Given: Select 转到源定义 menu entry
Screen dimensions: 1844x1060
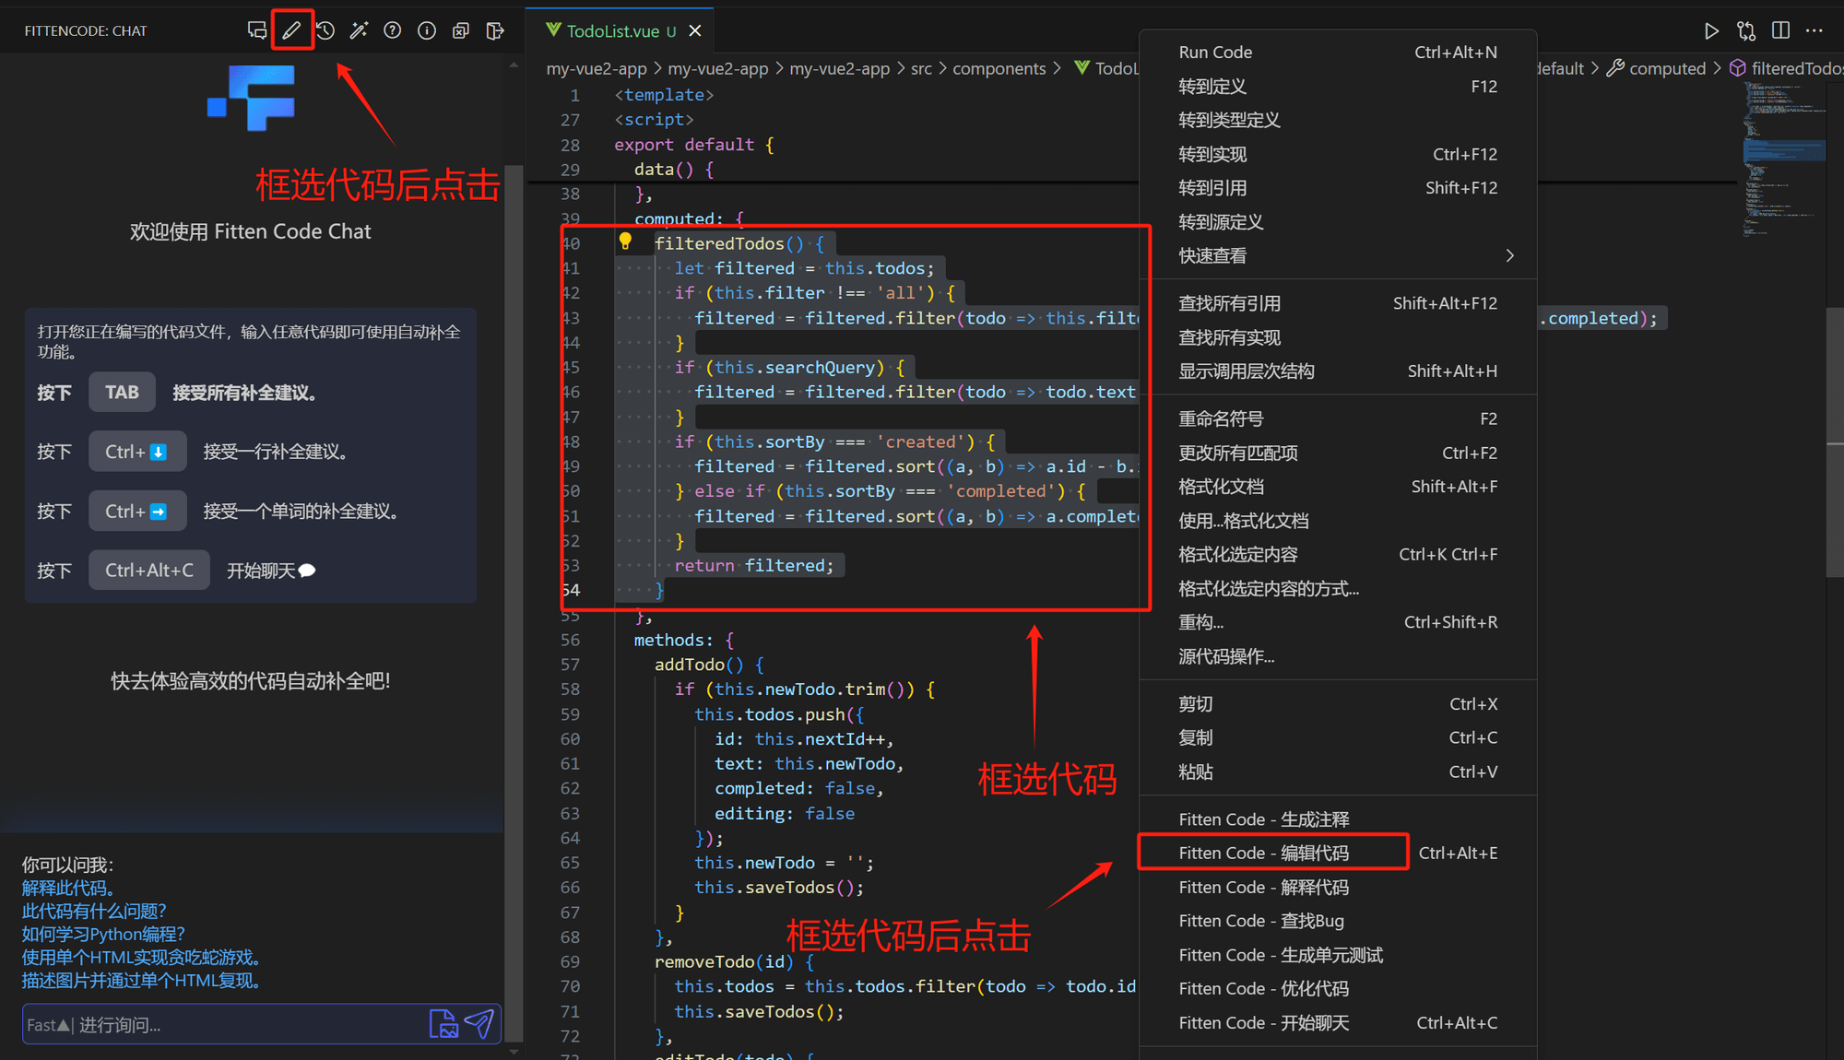Looking at the screenshot, I should click(1338, 222).
